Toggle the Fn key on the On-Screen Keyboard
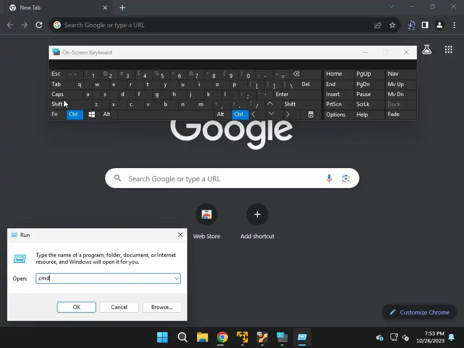 58,115
